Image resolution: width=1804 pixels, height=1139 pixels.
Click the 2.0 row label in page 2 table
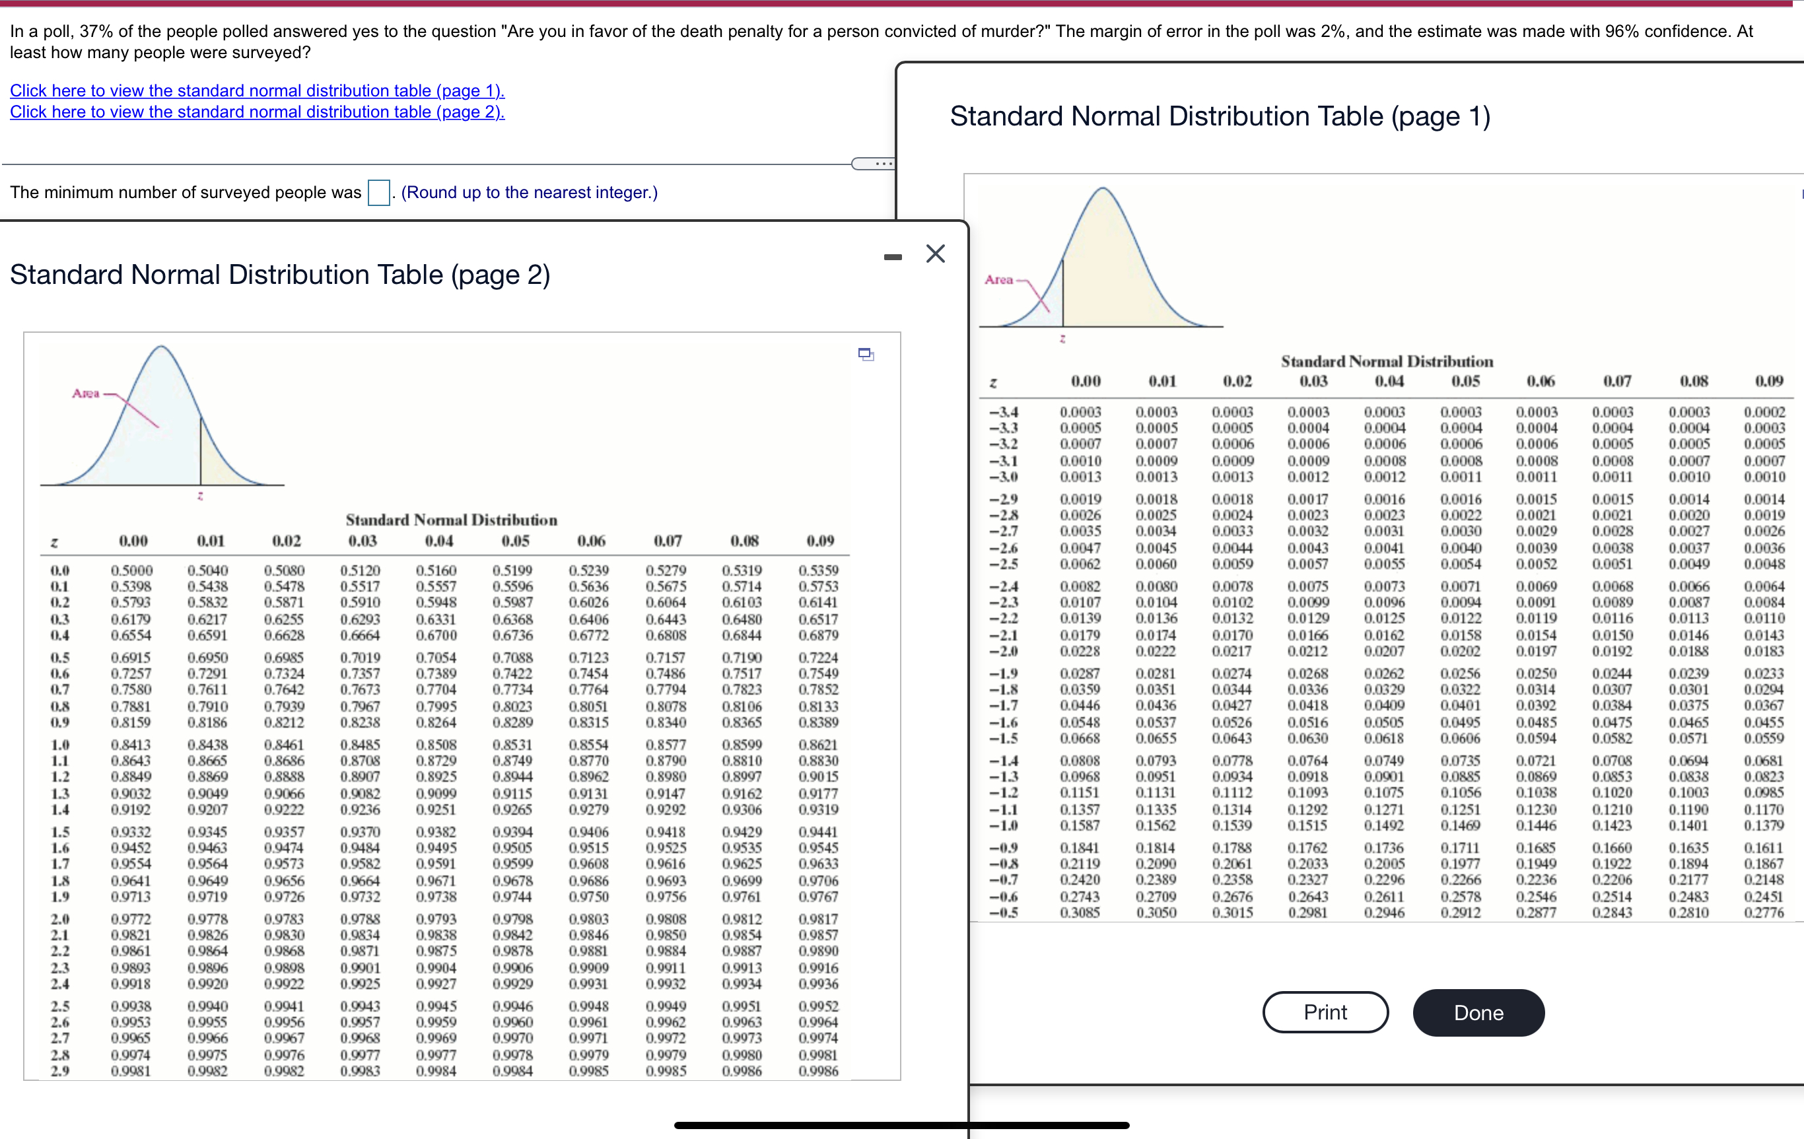coord(60,918)
